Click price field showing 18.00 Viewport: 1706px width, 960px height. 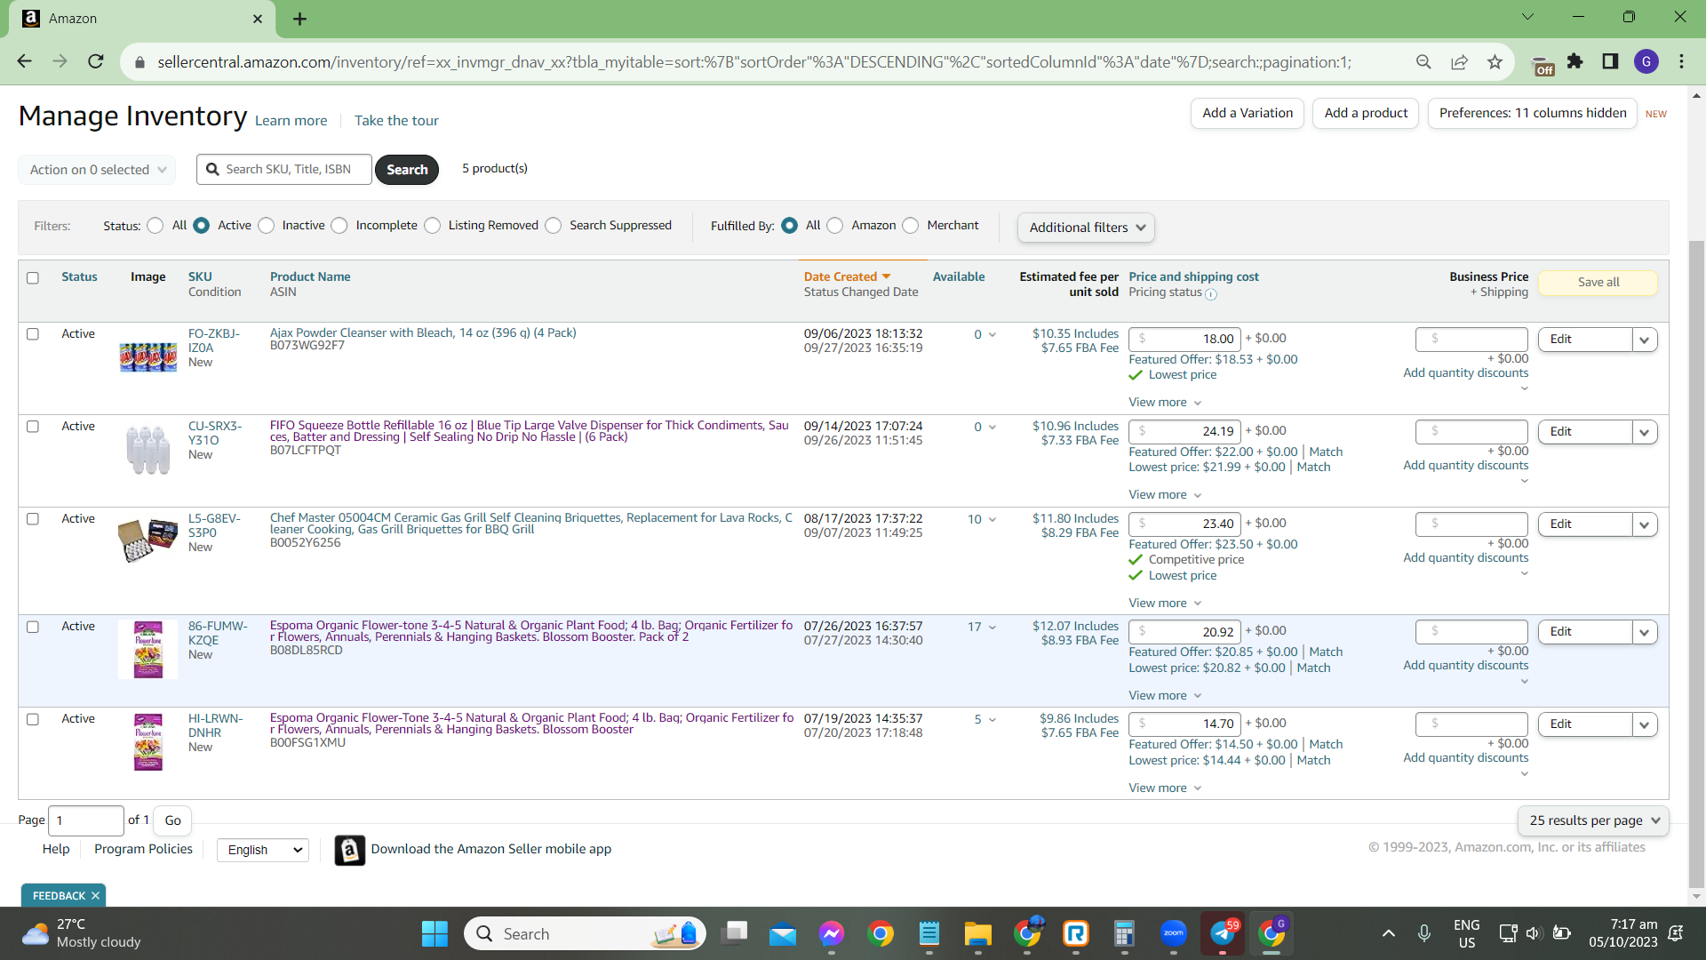(1185, 340)
